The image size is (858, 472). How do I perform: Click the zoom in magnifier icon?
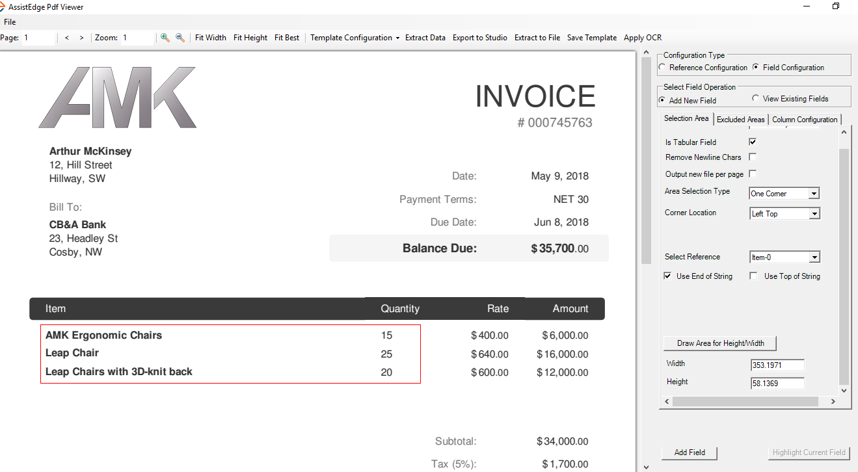coord(165,38)
